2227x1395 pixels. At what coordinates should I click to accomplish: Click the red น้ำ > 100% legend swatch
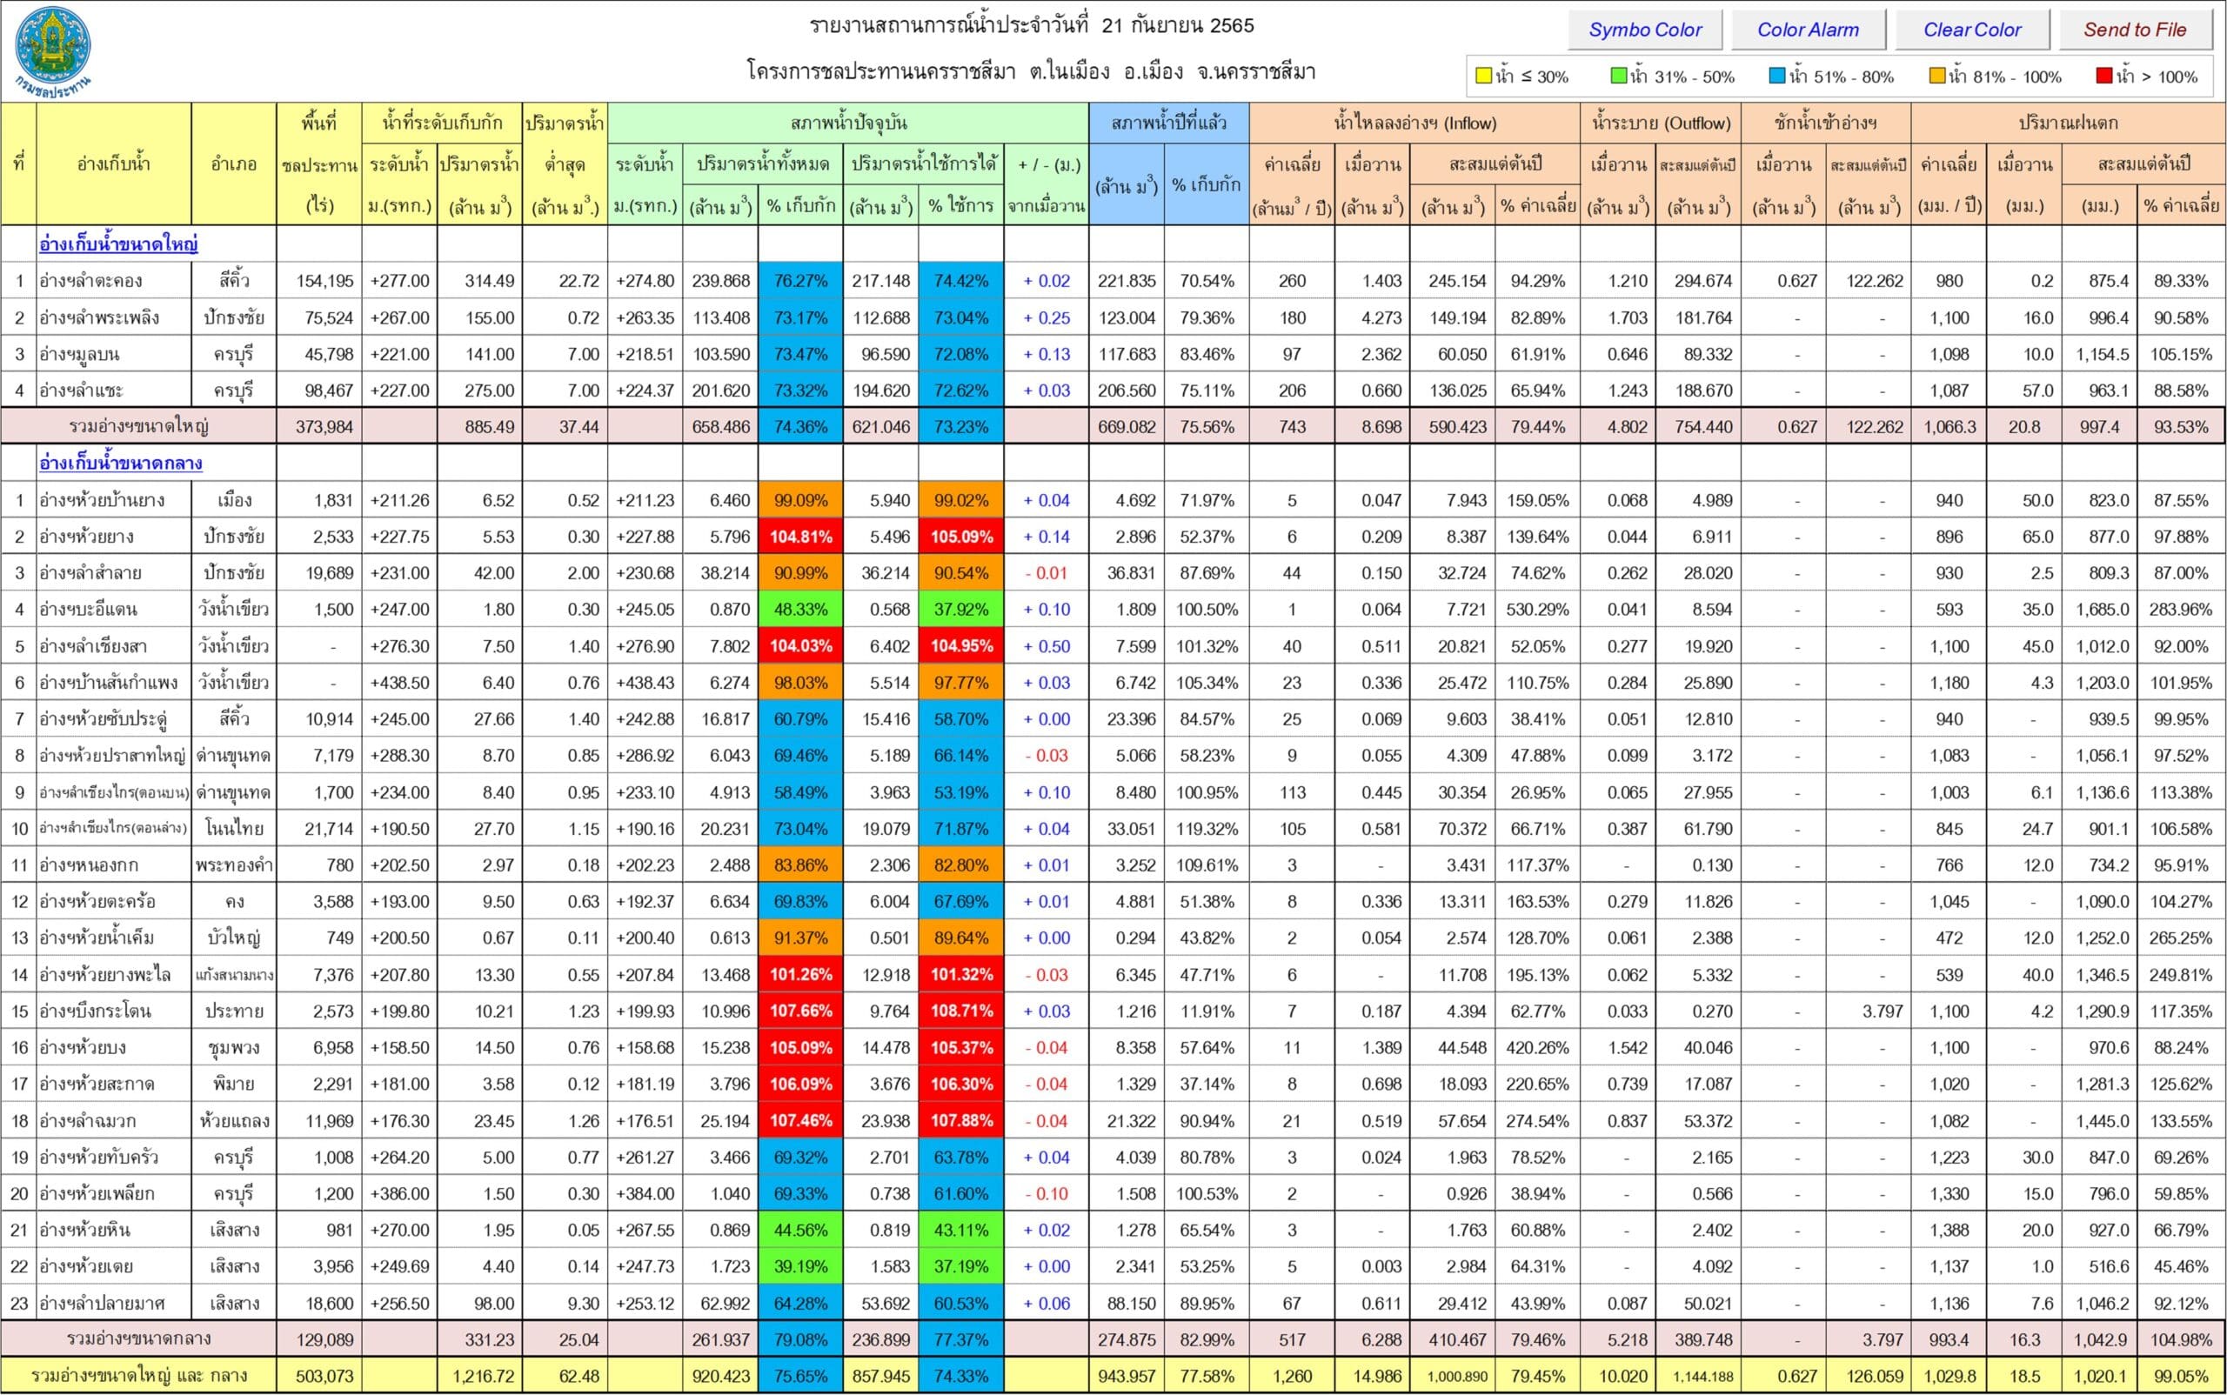2104,76
